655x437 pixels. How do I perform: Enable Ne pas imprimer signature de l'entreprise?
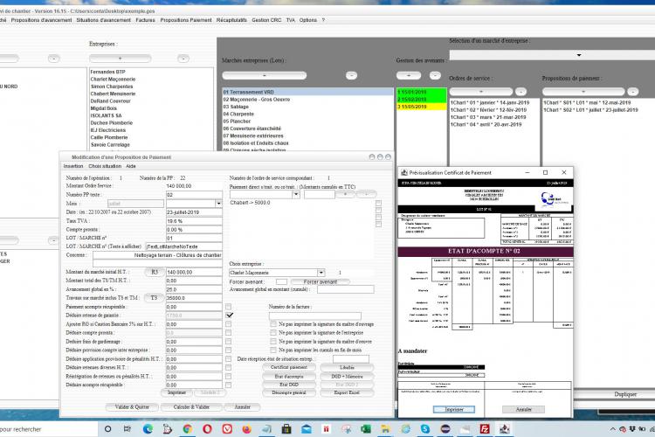point(273,333)
